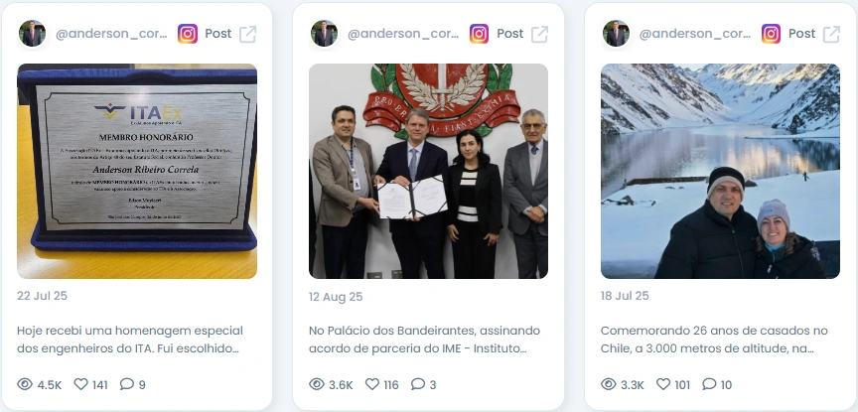Open the snowy mountain lake photo
This screenshot has width=858, height=412.
pos(720,172)
